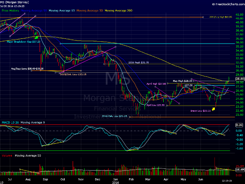Click the Major Breakdown Gap $37.25 label
Viewport: 245px width, 184px height.
coord(24,42)
